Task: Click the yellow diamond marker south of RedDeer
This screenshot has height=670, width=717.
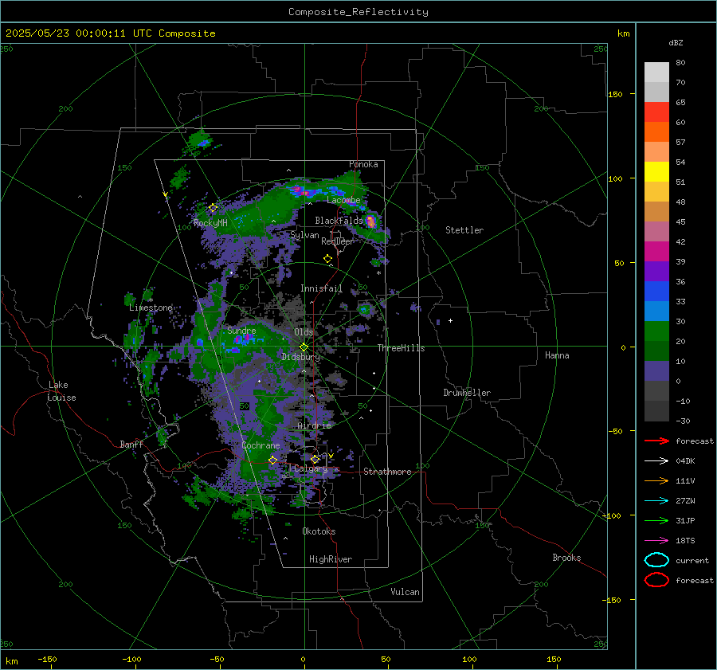Action: pos(328,259)
